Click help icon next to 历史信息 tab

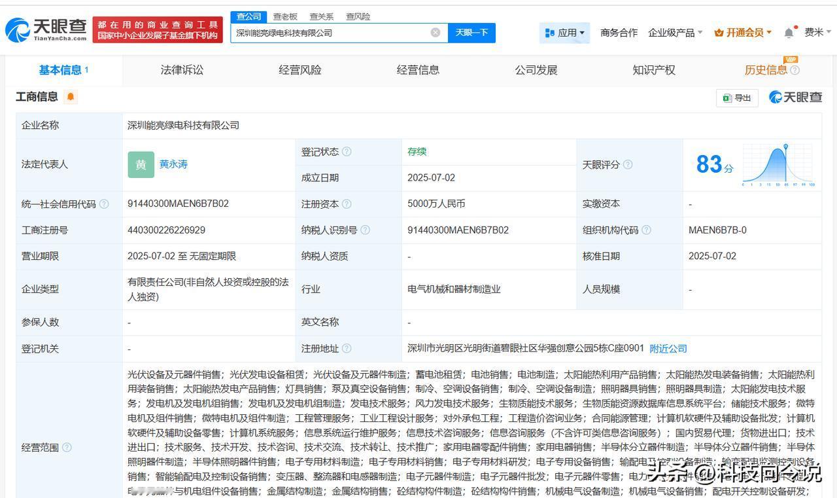[x=794, y=71]
